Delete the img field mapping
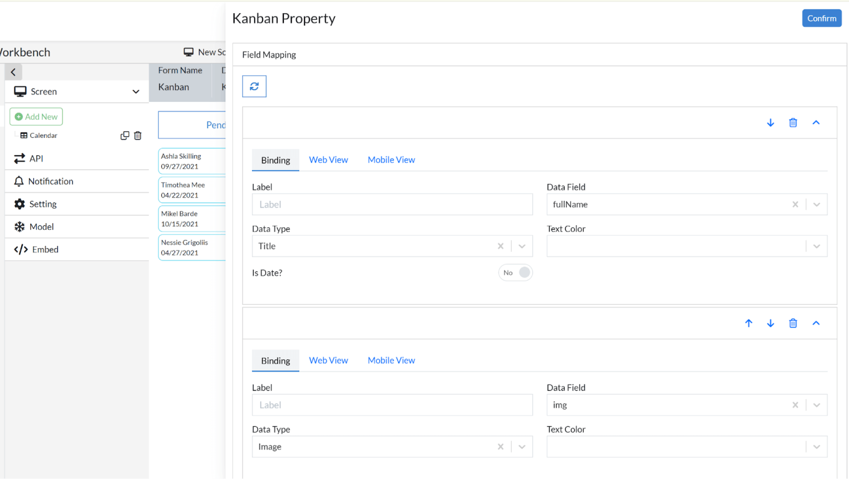The width and height of the screenshot is (849, 479). (793, 323)
